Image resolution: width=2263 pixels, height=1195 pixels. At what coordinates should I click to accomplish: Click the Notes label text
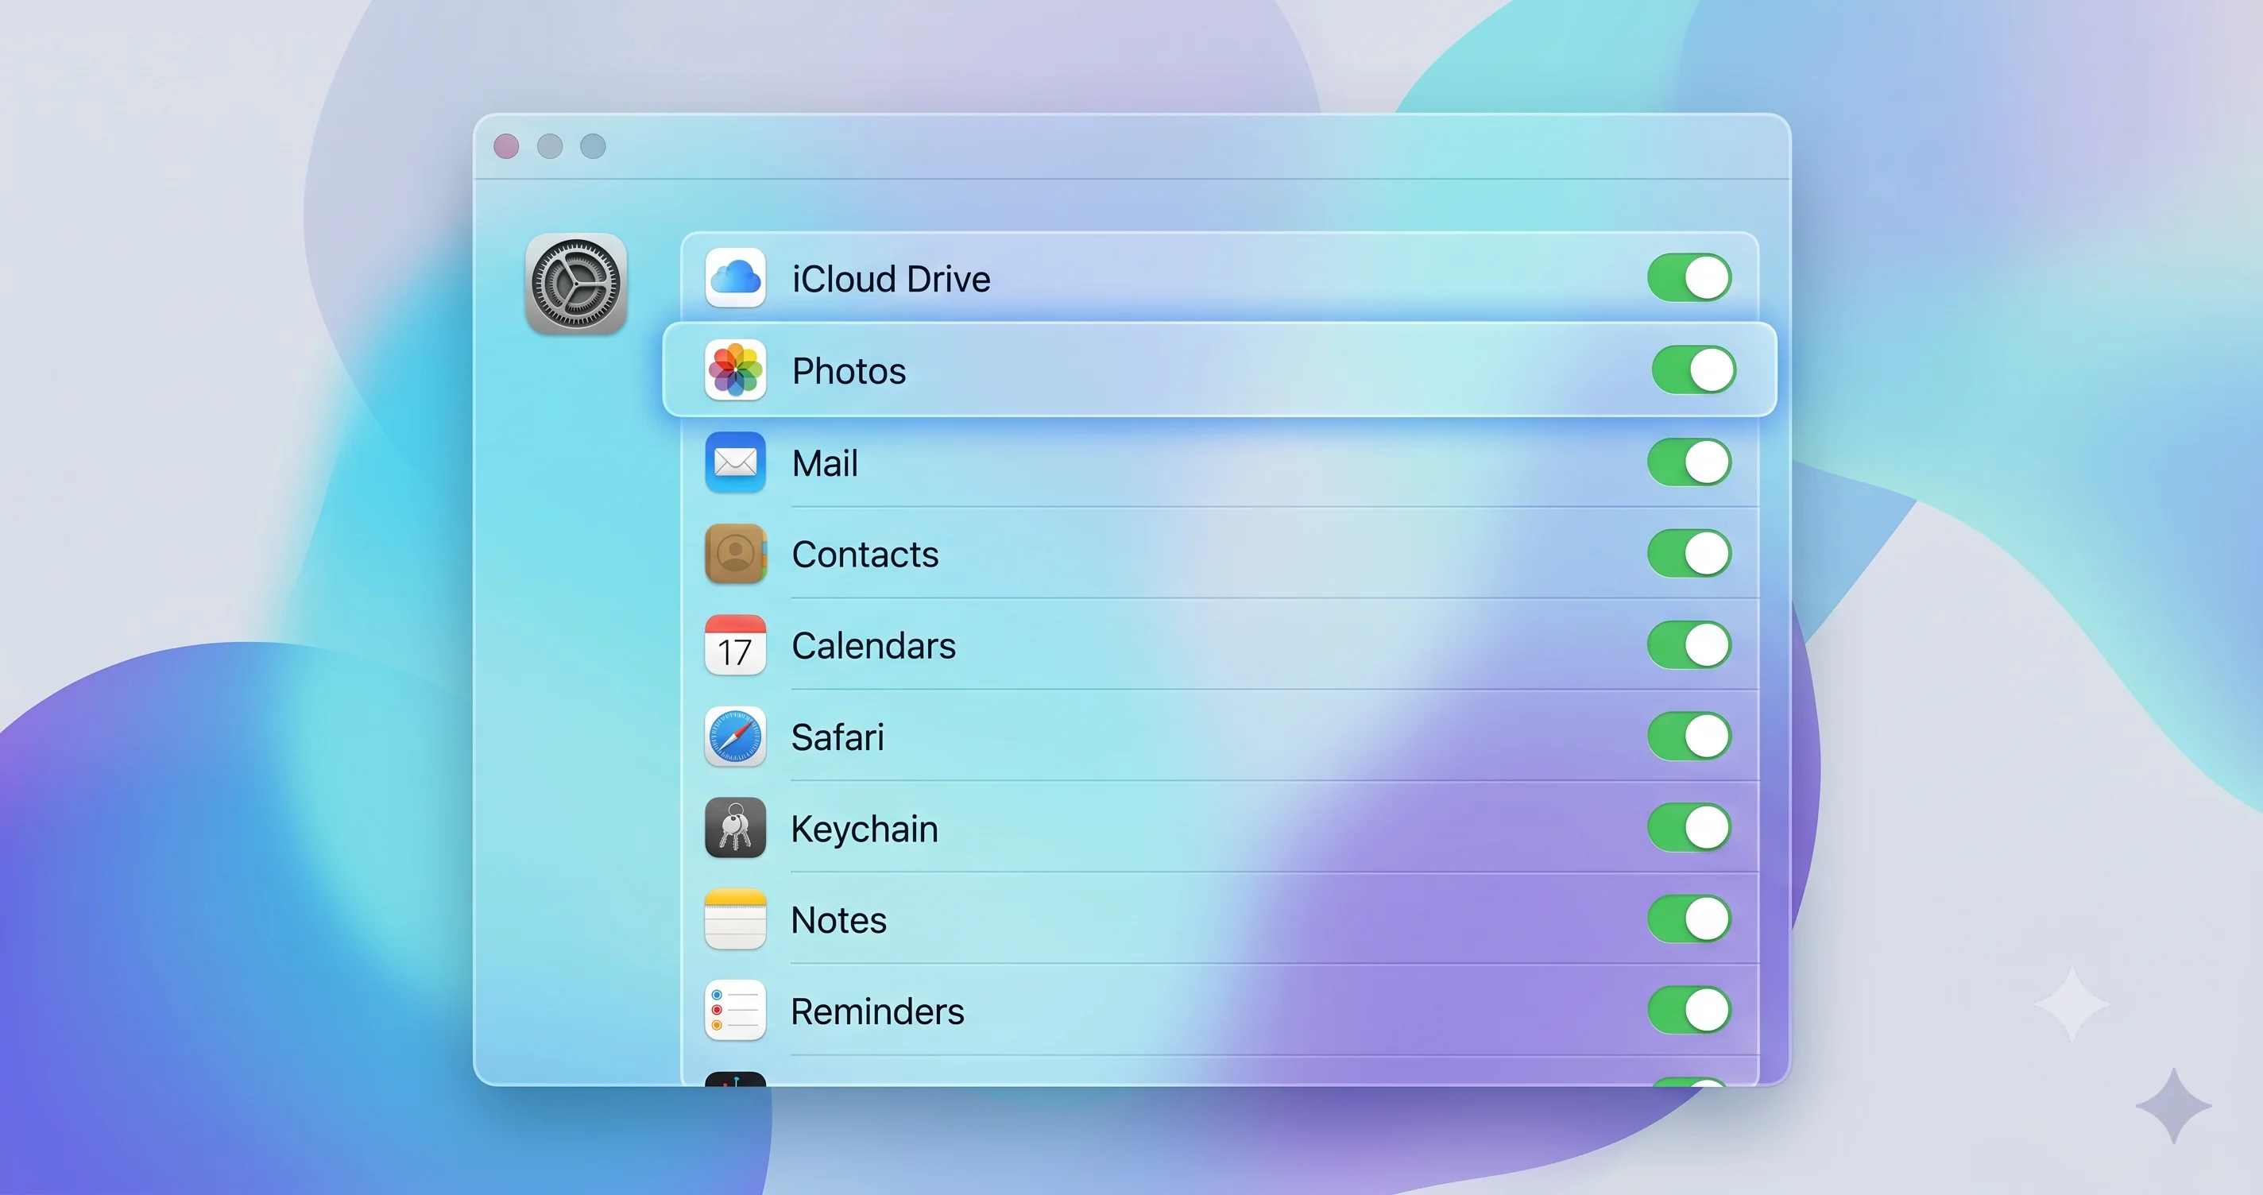coord(839,920)
